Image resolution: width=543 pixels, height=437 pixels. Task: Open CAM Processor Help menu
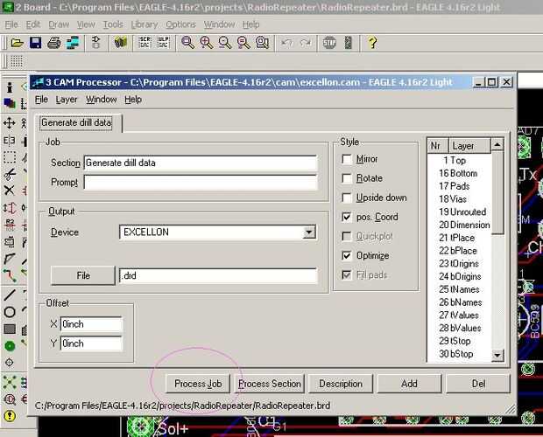(x=133, y=100)
